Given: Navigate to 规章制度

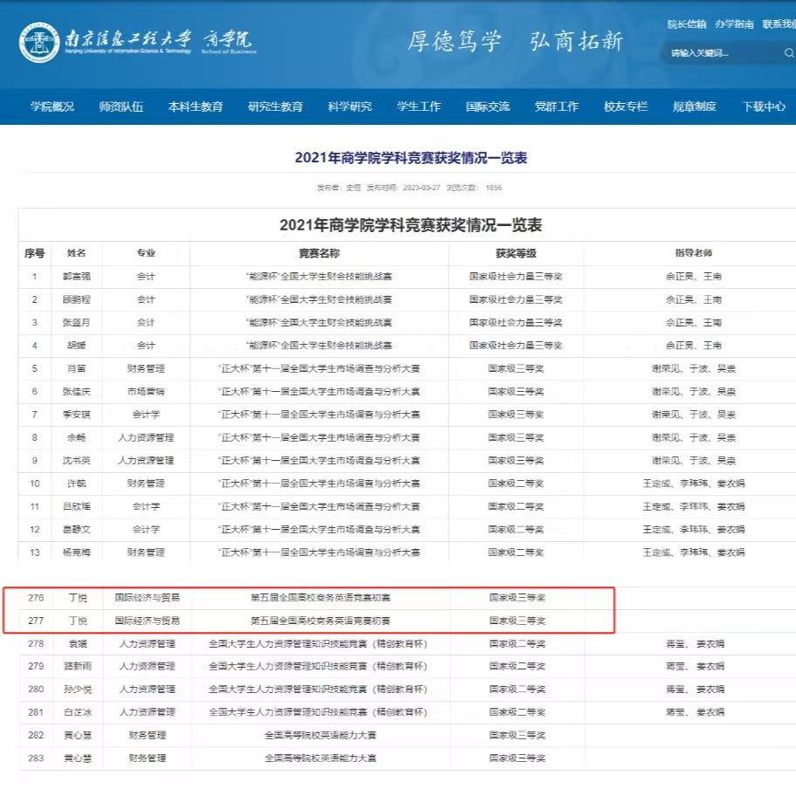Looking at the screenshot, I should (x=695, y=106).
